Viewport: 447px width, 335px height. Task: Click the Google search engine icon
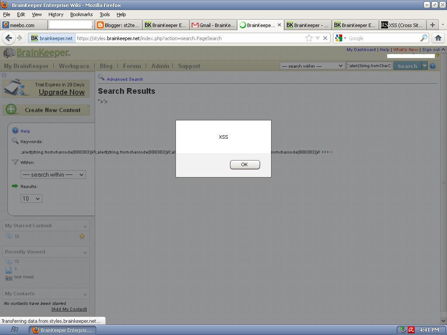[338, 38]
